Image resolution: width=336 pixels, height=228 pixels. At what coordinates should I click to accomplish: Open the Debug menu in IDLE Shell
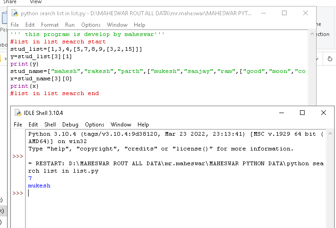click(70, 125)
